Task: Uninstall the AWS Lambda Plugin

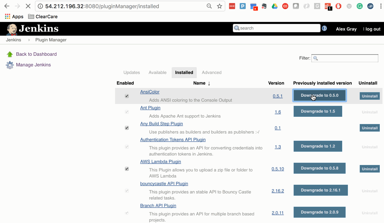Action: pos(370,169)
